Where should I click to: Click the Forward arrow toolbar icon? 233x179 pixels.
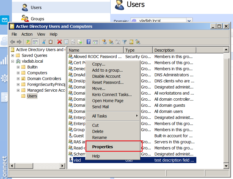[x=19, y=42]
